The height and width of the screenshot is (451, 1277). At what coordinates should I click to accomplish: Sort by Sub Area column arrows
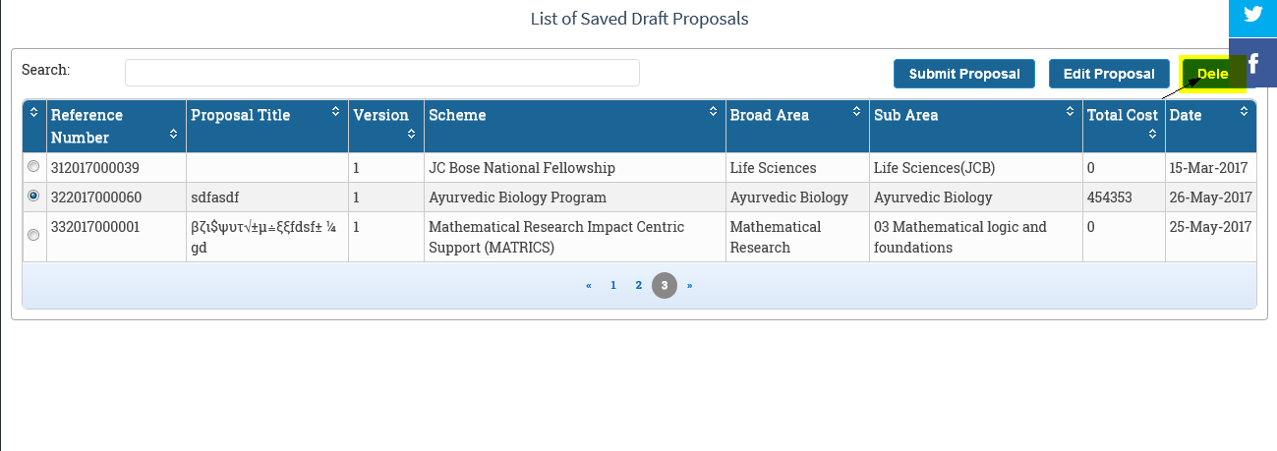[x=1071, y=111]
